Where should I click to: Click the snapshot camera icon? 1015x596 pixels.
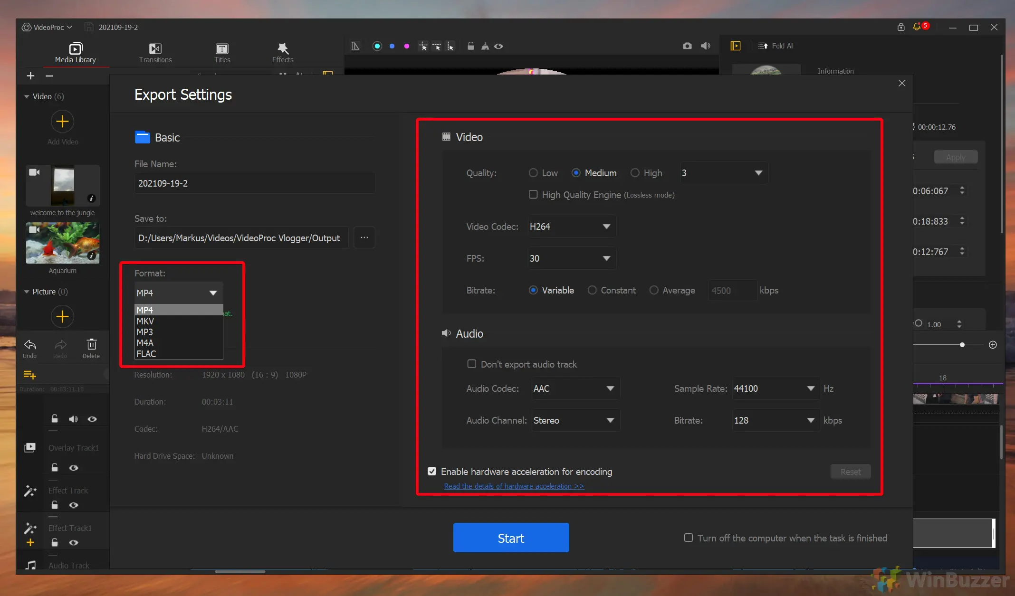(687, 46)
